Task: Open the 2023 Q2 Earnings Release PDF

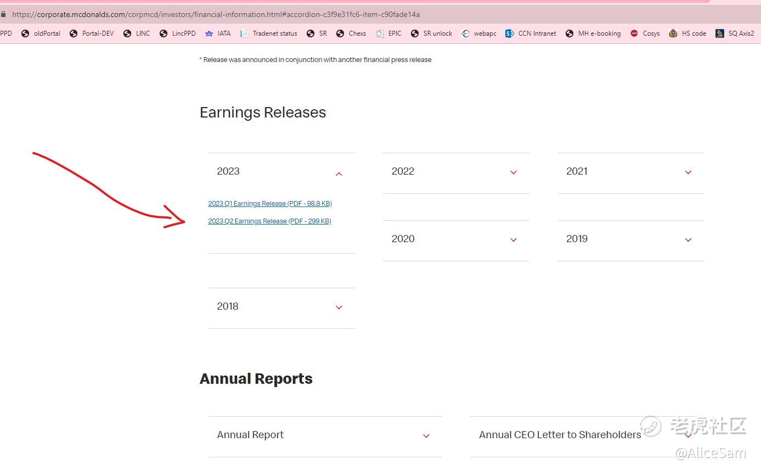Action: pyautogui.click(x=269, y=221)
